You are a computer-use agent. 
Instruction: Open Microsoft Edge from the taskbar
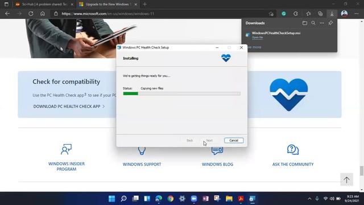click(159, 199)
